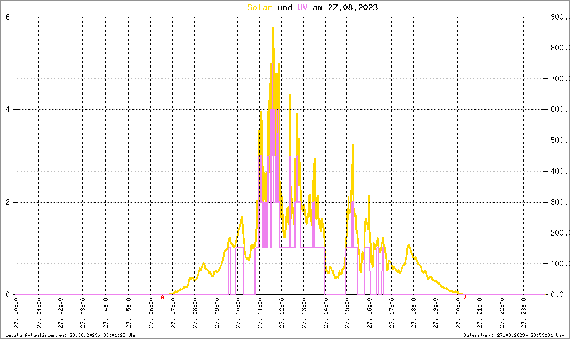Click the time label "27. 15:00"
This screenshot has width=570, height=339.
click(x=347, y=313)
